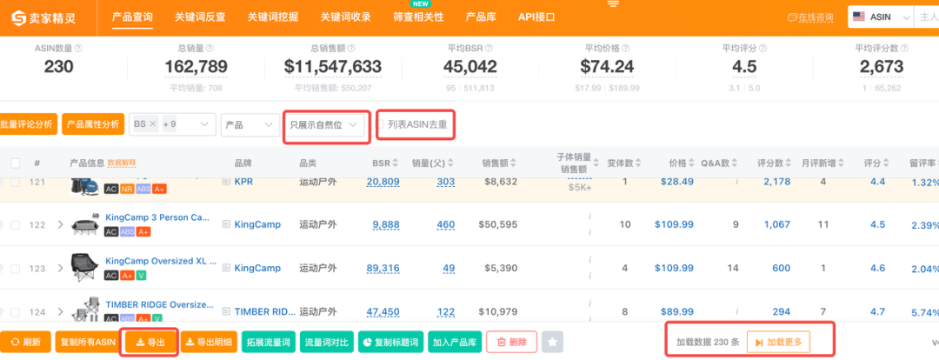Click the 流量词对比 button
The image size is (939, 360).
click(326, 342)
